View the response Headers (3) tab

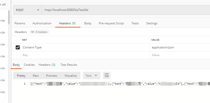pos(47,65)
